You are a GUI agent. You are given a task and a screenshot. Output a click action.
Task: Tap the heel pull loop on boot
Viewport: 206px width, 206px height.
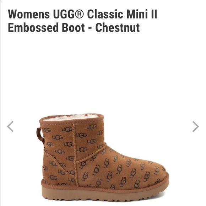tap(40, 135)
